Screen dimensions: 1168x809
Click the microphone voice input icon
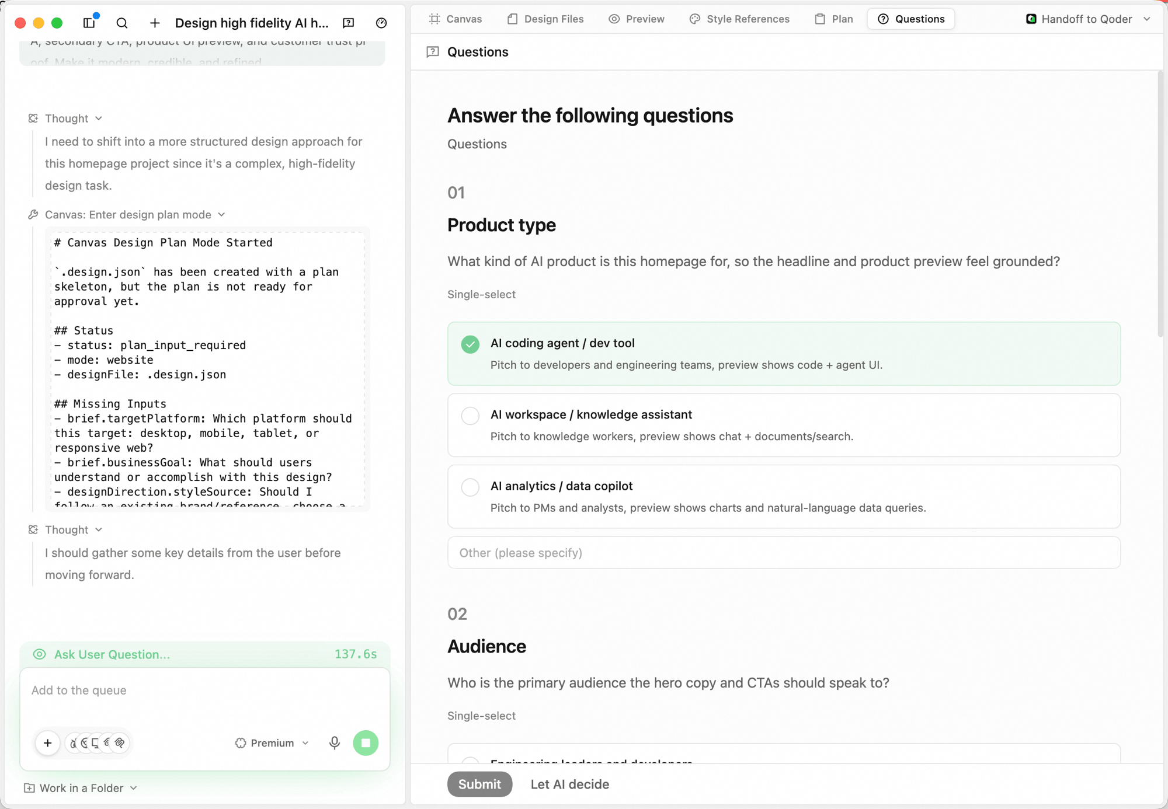pos(335,742)
